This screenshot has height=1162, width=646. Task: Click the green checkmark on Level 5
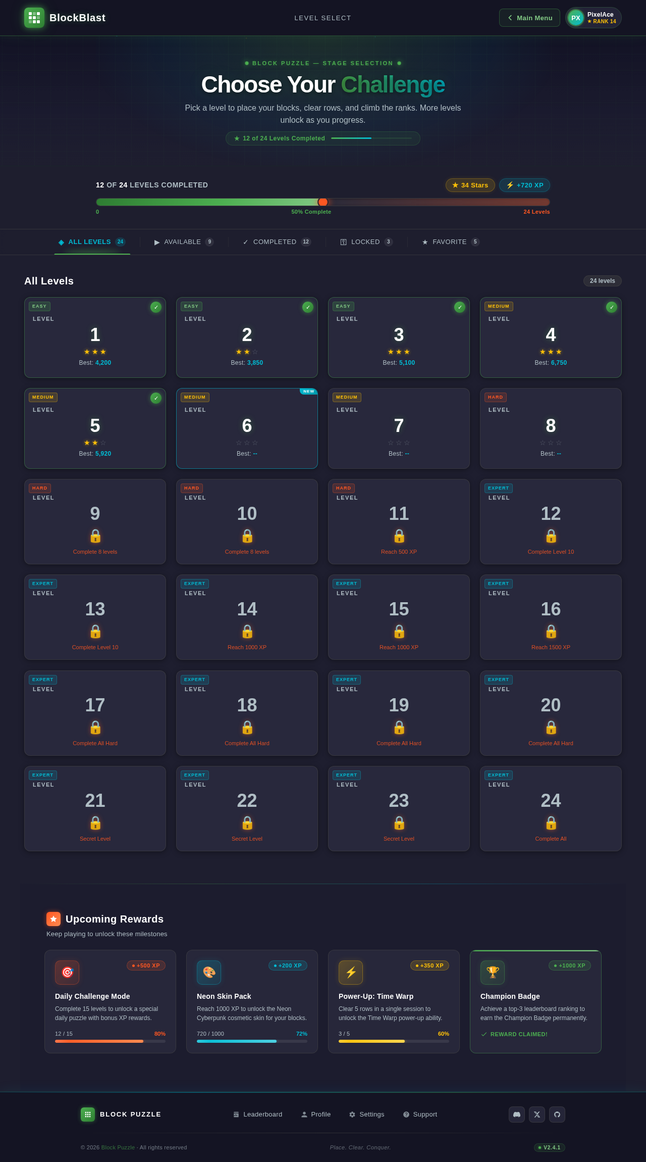point(156,398)
